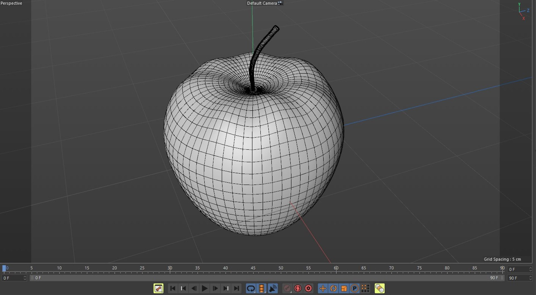This screenshot has height=295, width=536.
Task: Toggle scale keyframe recording
Action: [x=344, y=288]
